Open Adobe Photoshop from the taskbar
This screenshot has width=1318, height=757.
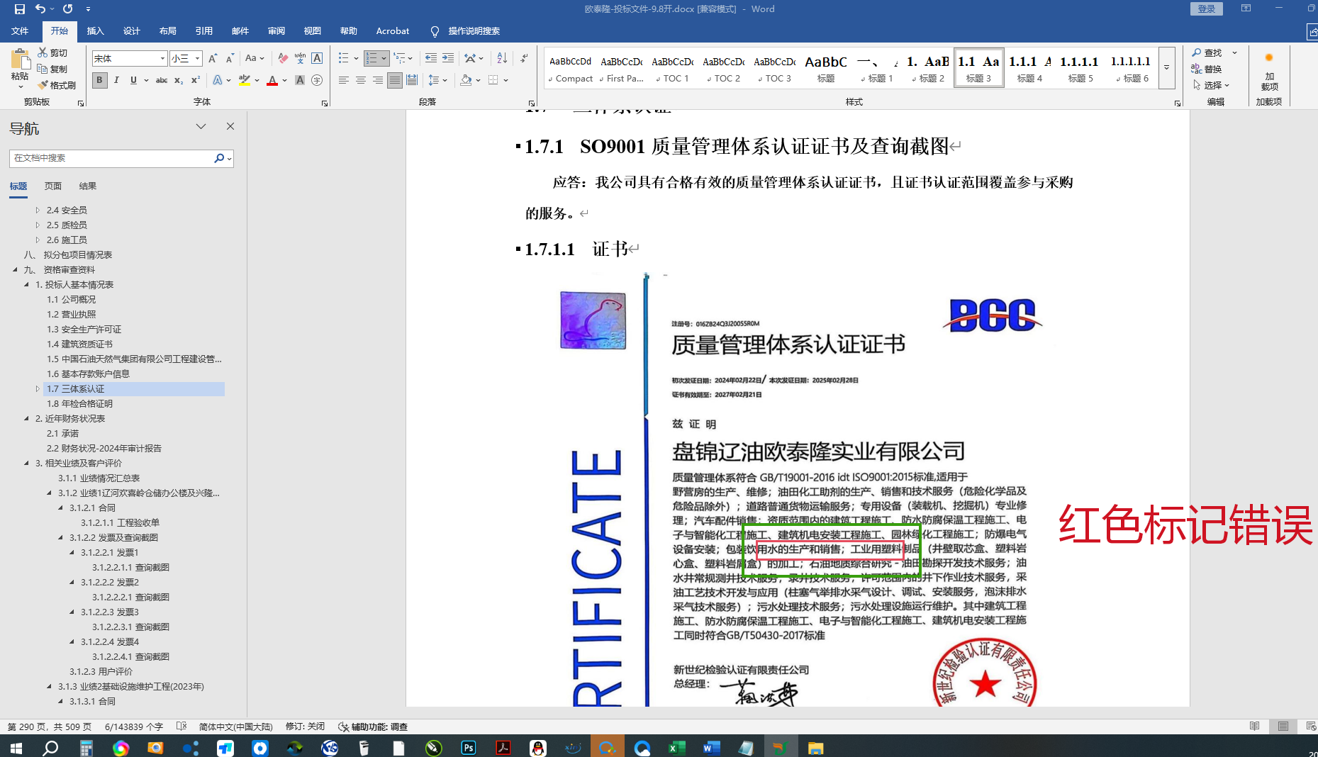pos(469,747)
